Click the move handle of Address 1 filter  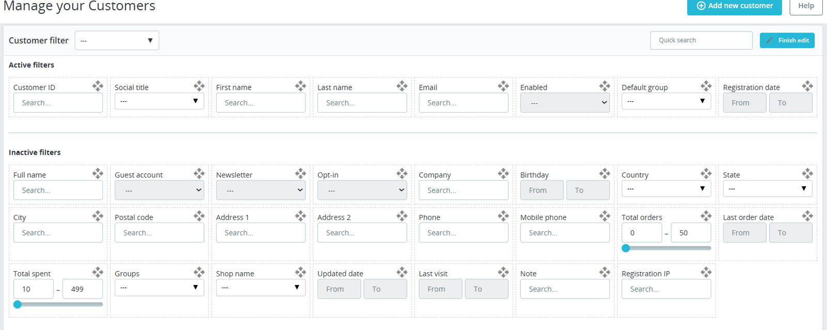300,216
